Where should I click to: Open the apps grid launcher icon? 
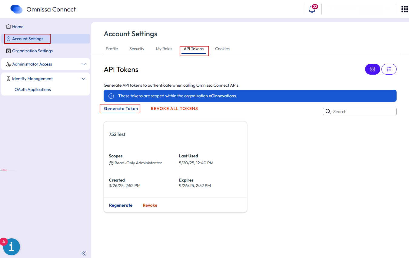point(404,9)
